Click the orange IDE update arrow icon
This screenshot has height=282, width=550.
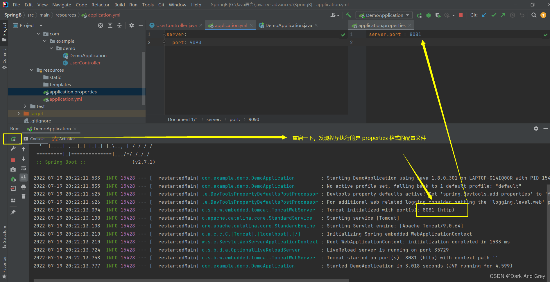coord(543,15)
